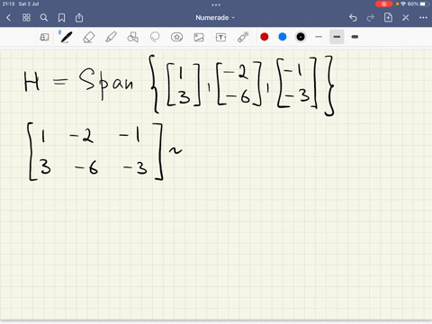Select the Eraser tool

coord(88,37)
